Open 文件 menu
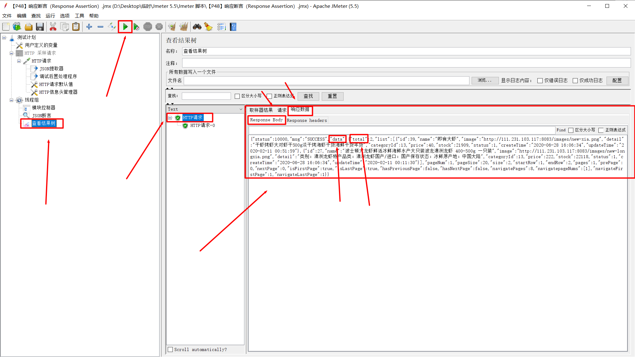635x357 pixels. (x=7, y=16)
